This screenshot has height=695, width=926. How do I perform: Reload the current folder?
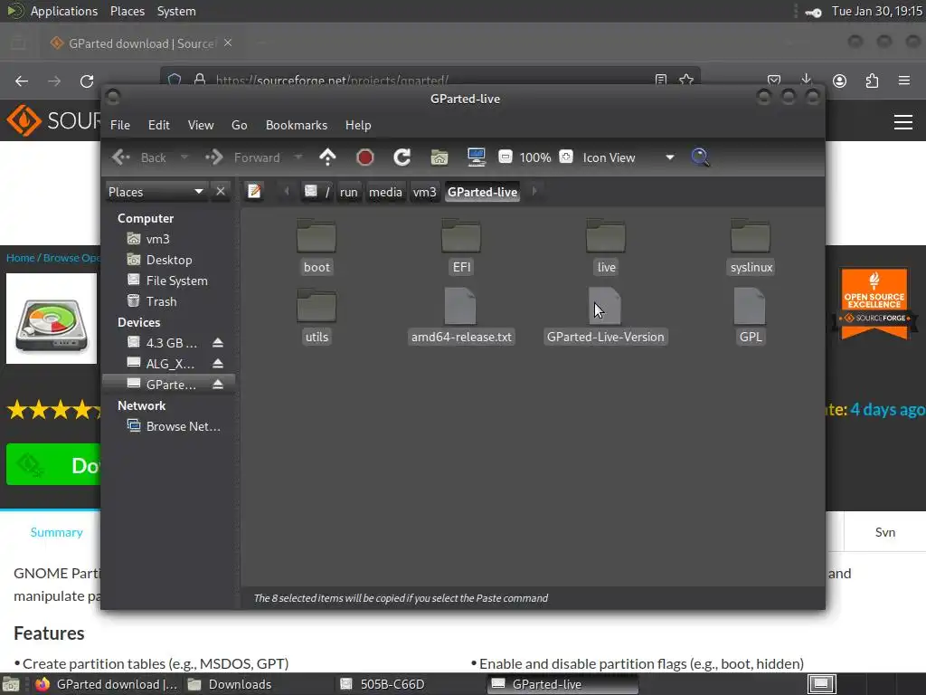402,157
